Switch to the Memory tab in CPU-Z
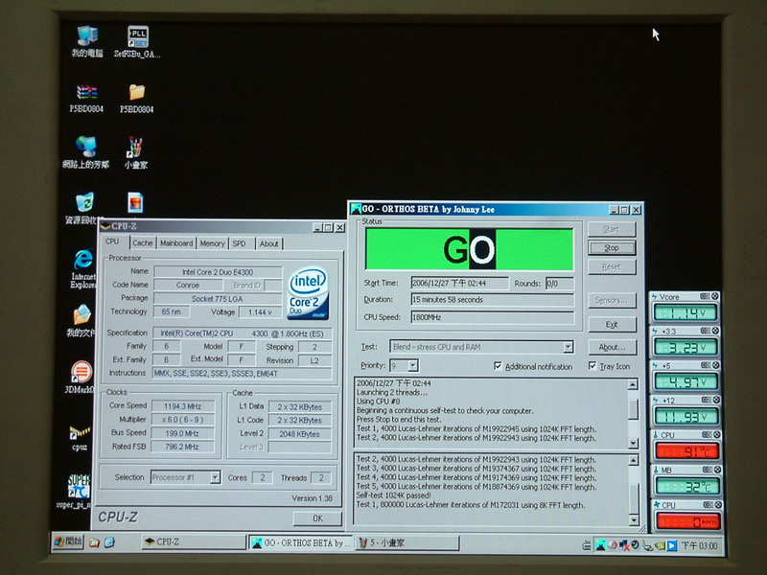 (x=212, y=243)
